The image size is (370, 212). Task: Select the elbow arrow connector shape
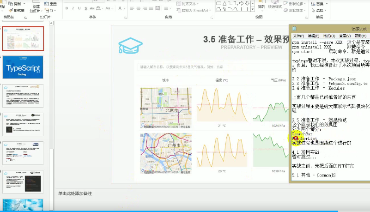click(236, 3)
